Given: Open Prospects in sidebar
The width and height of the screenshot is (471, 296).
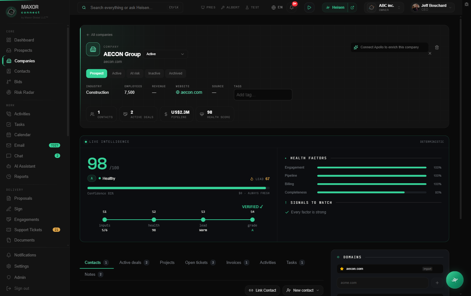Looking at the screenshot, I should tap(23, 50).
